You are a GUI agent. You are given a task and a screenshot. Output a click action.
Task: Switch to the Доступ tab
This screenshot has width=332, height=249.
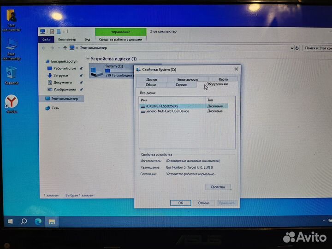point(152,79)
